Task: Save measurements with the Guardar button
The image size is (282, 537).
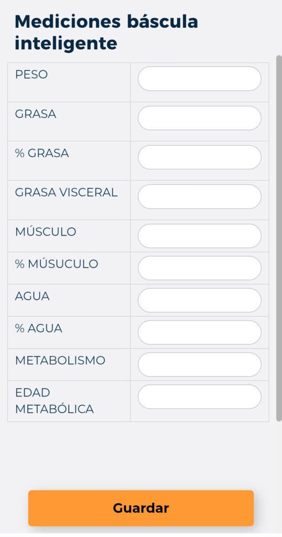Action: pyautogui.click(x=141, y=508)
